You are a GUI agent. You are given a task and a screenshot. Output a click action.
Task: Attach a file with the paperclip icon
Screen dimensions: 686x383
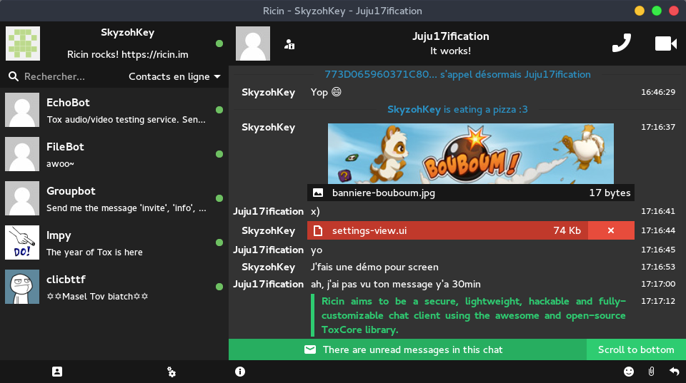point(652,372)
